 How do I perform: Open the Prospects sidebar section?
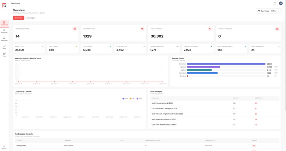pos(4,31)
